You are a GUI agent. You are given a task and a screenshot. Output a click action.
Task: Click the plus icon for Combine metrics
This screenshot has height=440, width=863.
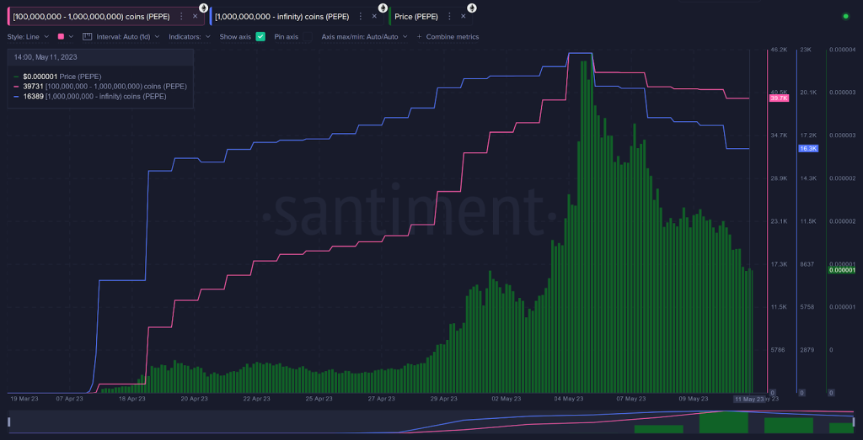[419, 37]
